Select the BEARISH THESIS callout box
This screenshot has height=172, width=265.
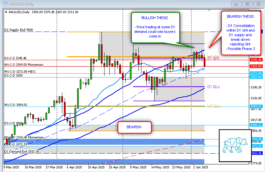[x=240, y=32]
